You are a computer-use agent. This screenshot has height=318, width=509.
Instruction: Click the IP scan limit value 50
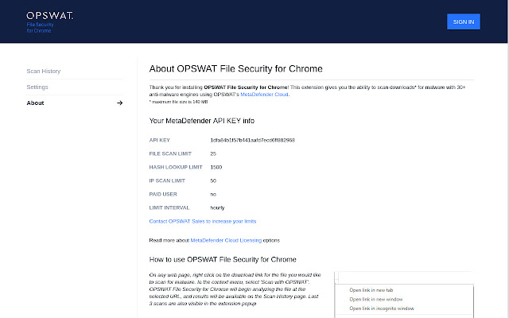click(213, 180)
